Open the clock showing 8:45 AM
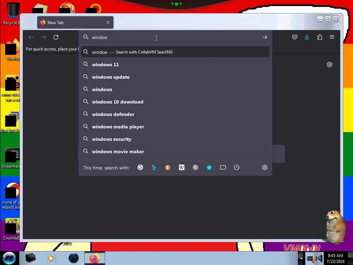 tap(335, 258)
